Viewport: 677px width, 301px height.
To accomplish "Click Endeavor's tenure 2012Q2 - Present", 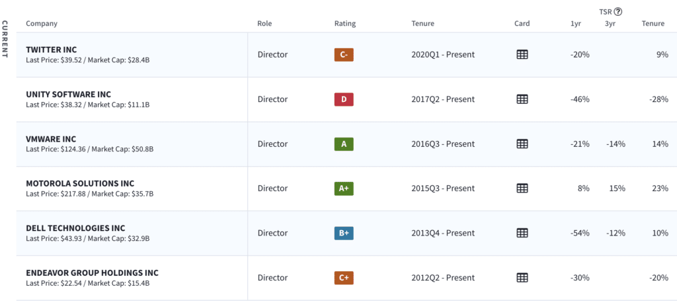I will coord(443,278).
